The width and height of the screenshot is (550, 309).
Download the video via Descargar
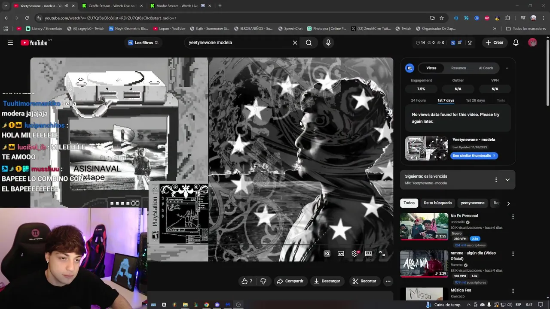pyautogui.click(x=327, y=281)
